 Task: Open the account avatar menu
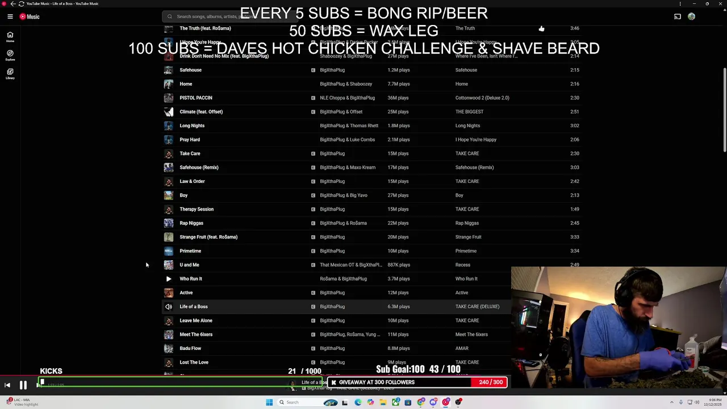tap(691, 16)
